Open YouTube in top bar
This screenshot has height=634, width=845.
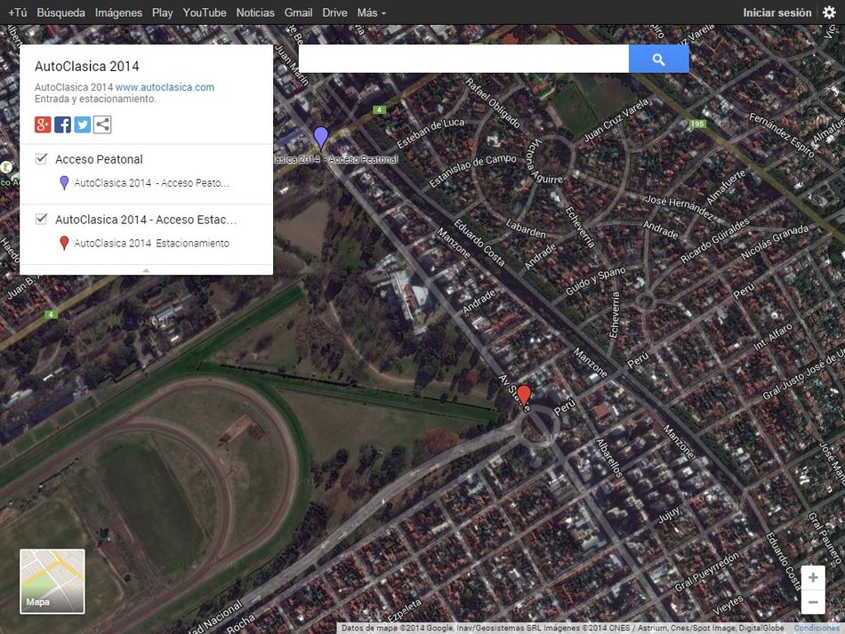pyautogui.click(x=205, y=12)
